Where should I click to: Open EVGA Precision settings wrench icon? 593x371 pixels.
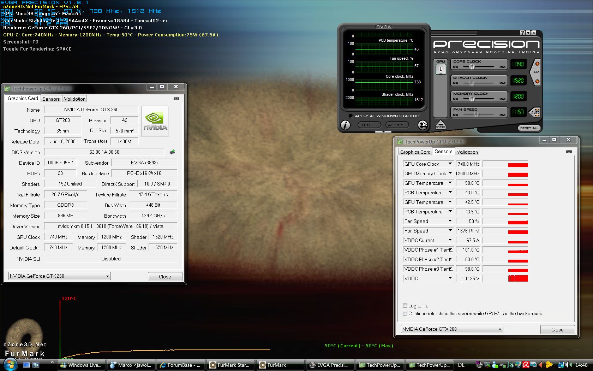pyautogui.click(x=423, y=125)
